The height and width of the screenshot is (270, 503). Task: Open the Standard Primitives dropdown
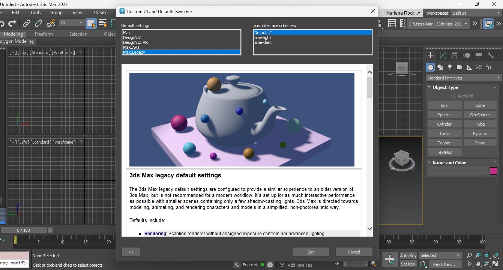pyautogui.click(x=464, y=78)
